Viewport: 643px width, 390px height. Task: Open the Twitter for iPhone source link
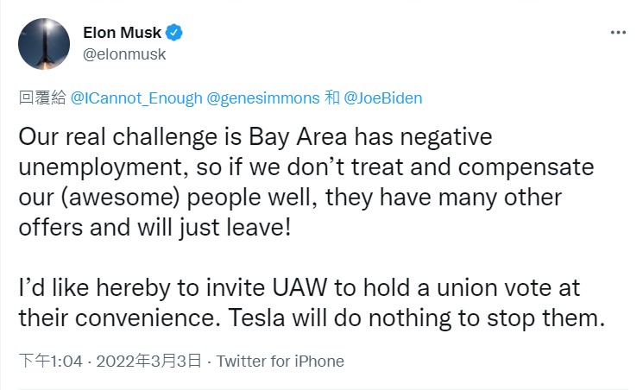pos(281,362)
